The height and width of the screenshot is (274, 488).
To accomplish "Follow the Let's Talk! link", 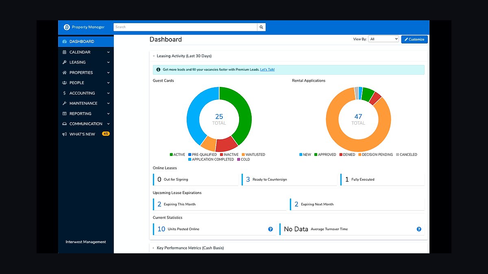I will tap(267, 69).
